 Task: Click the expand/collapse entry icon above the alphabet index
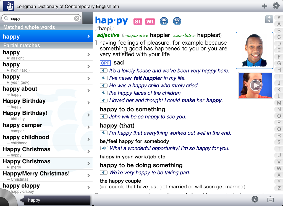pyautogui.click(x=269, y=19)
